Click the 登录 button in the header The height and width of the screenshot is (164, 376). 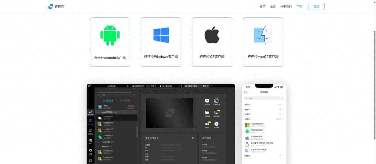pyautogui.click(x=316, y=7)
